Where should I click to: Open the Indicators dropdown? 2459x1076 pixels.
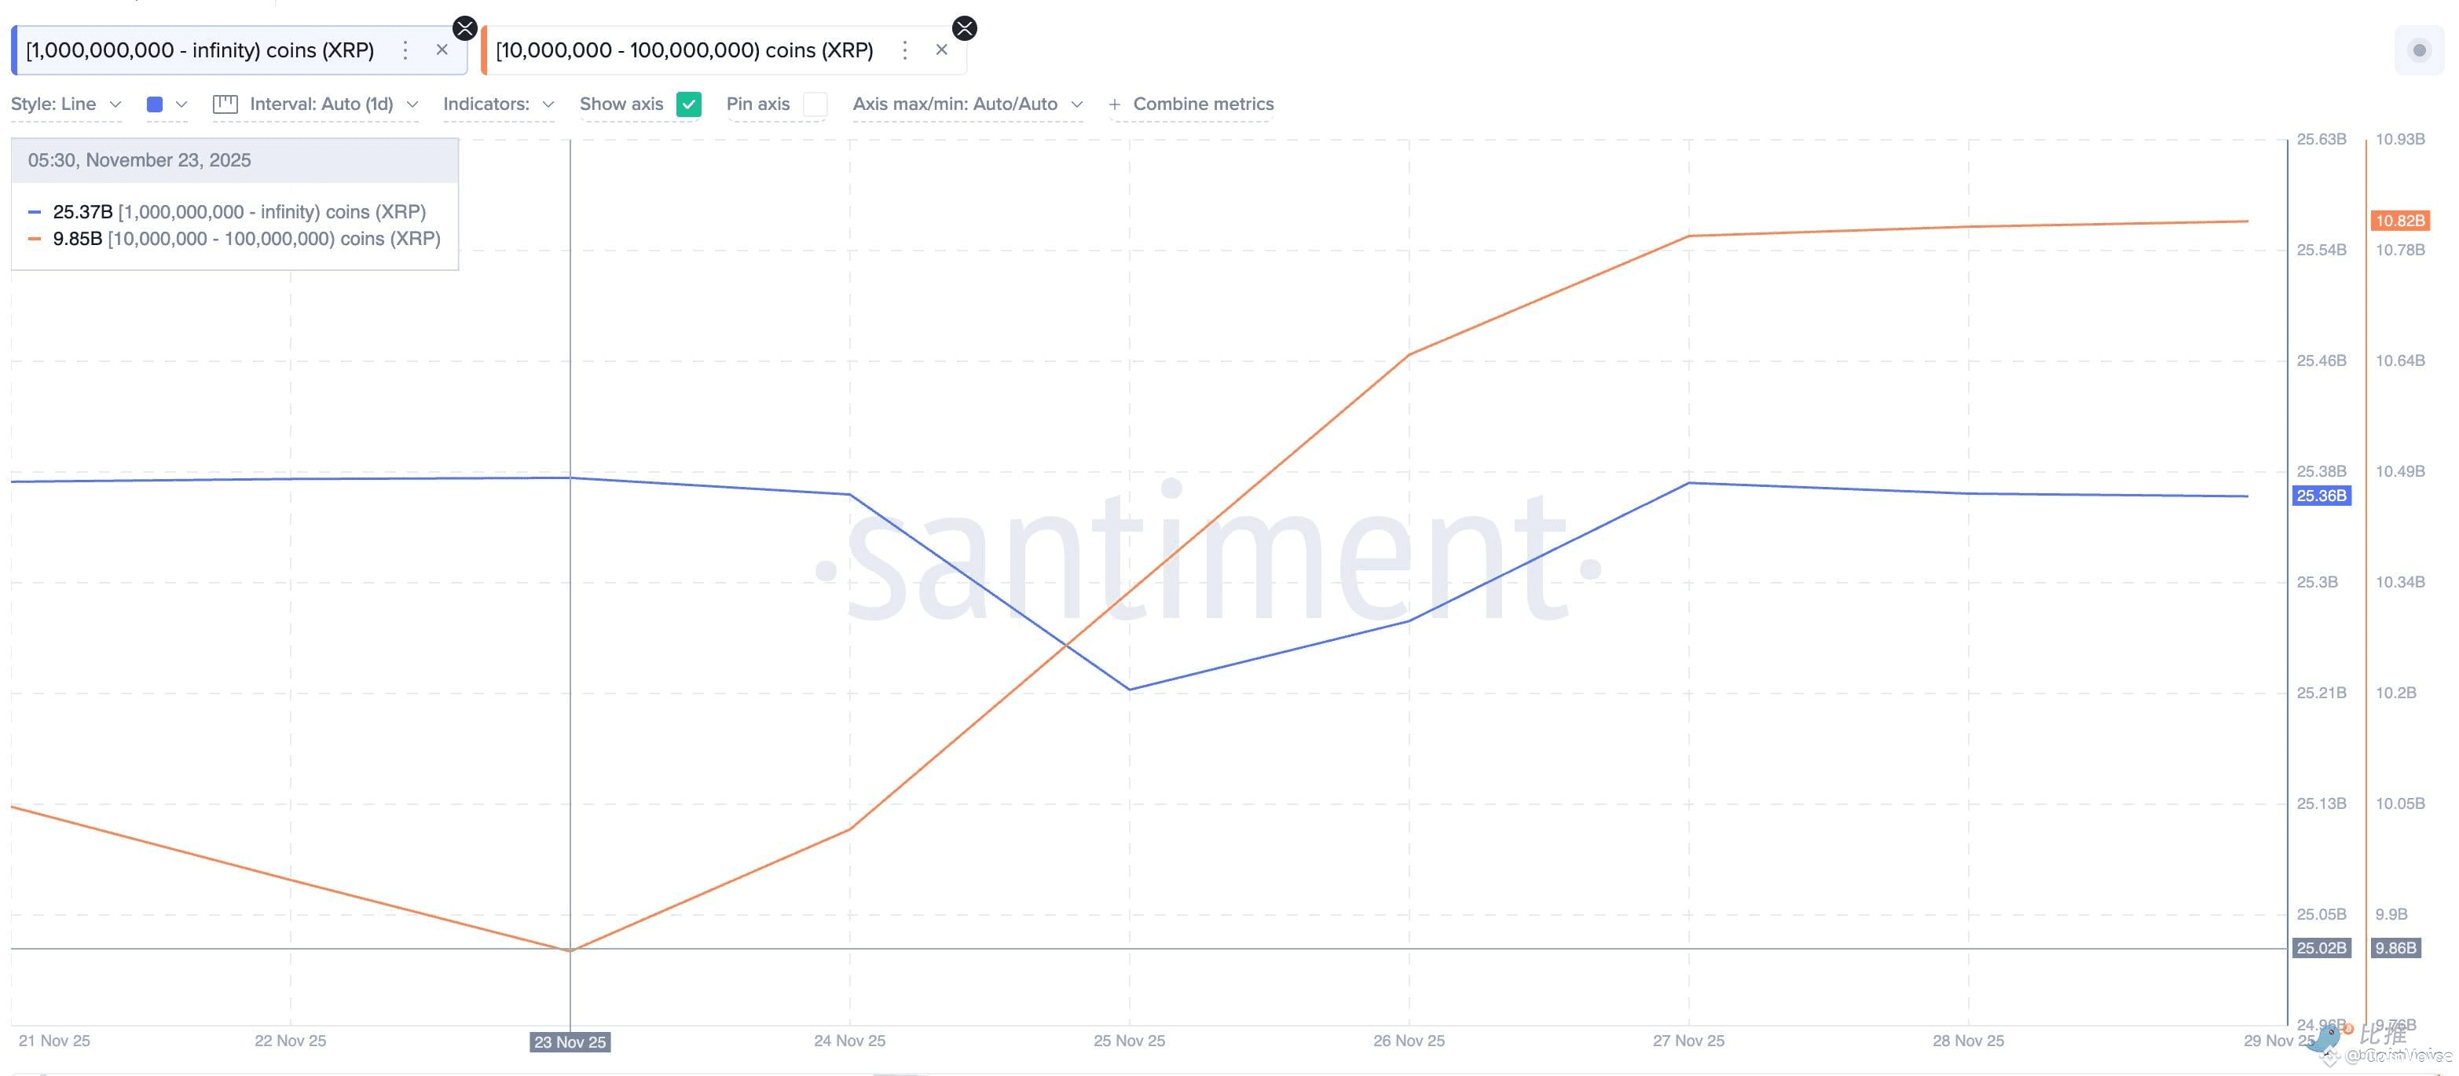tap(498, 104)
